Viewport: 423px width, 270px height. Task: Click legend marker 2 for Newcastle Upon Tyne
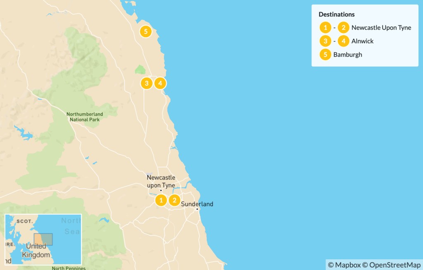click(x=343, y=28)
